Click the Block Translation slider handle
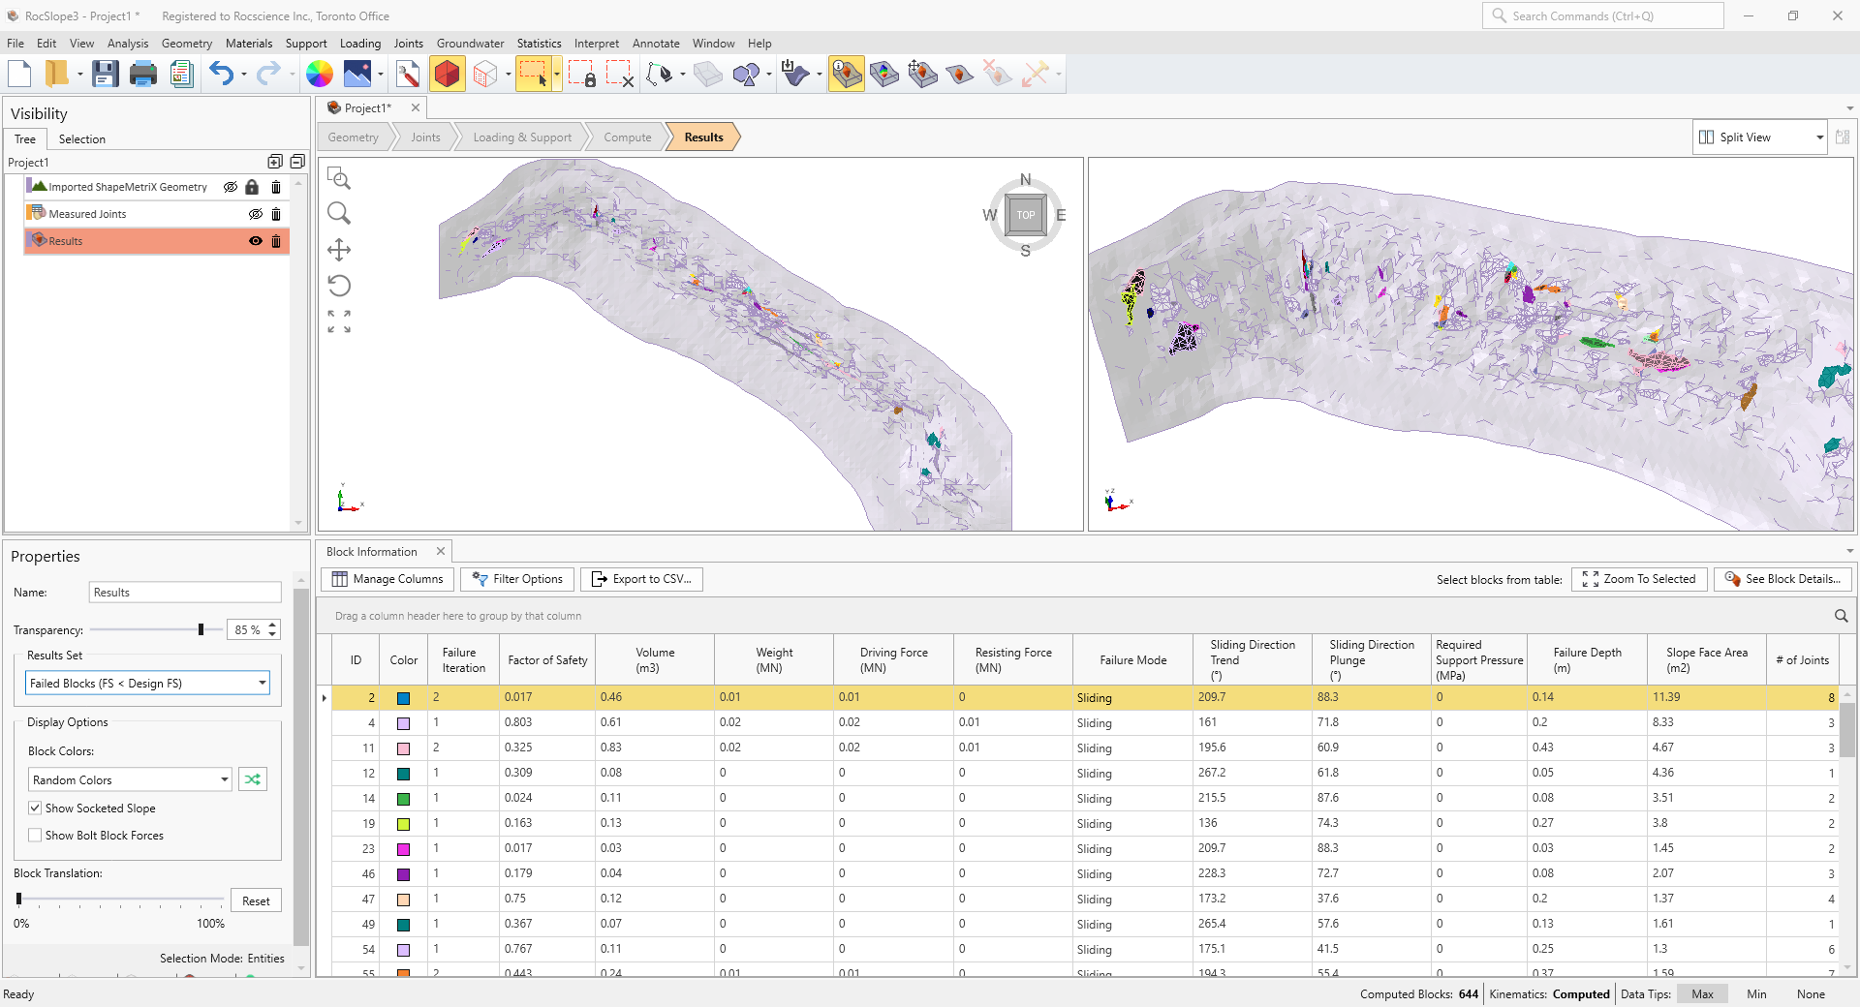This screenshot has width=1860, height=1007. 19,900
